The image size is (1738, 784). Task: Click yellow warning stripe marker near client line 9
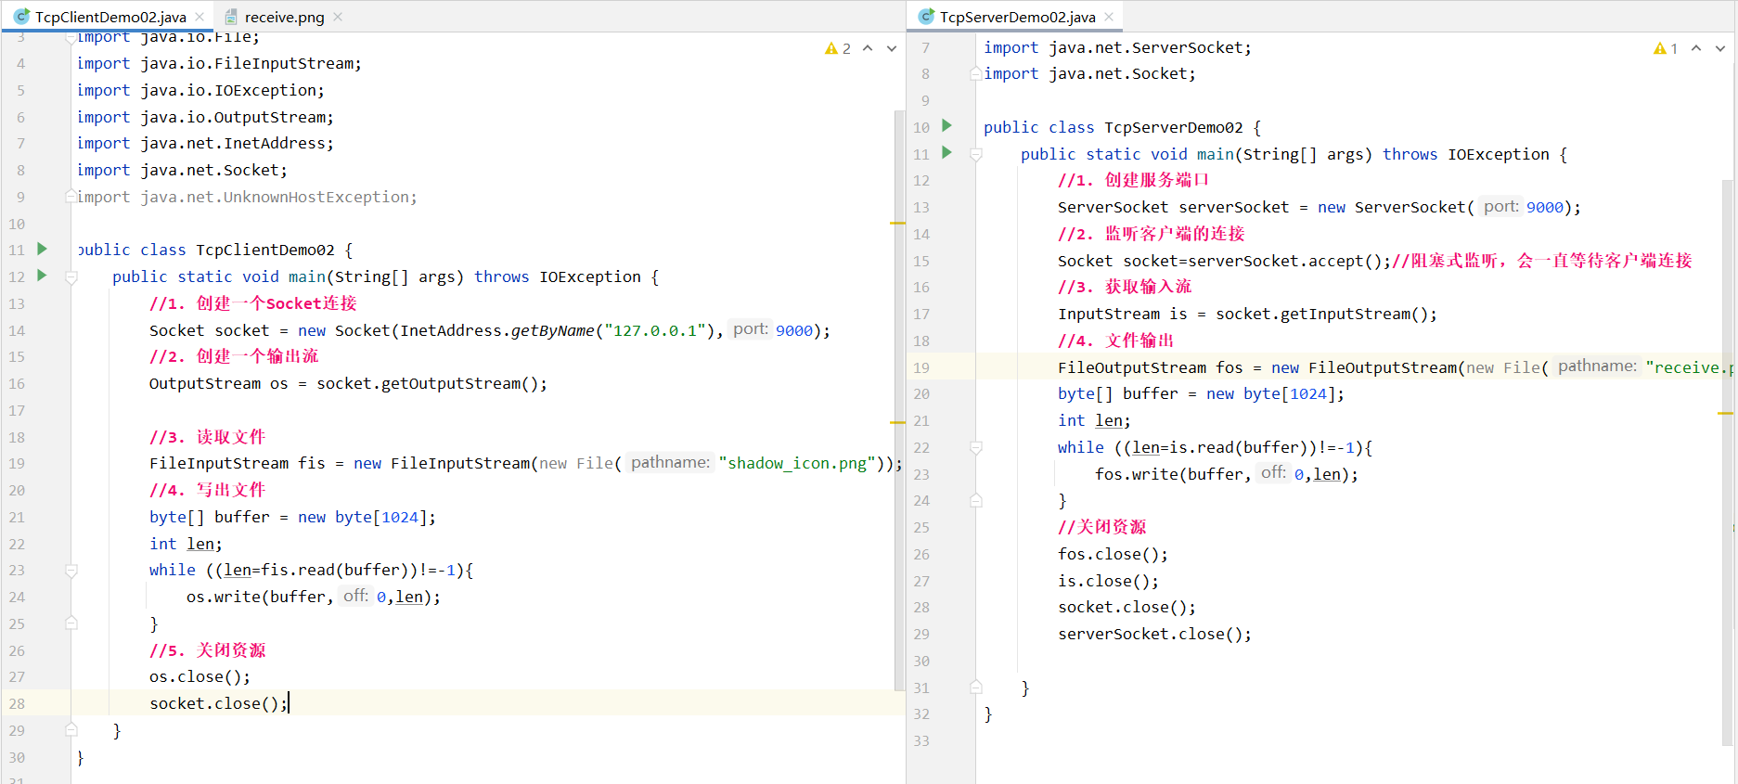click(x=897, y=224)
